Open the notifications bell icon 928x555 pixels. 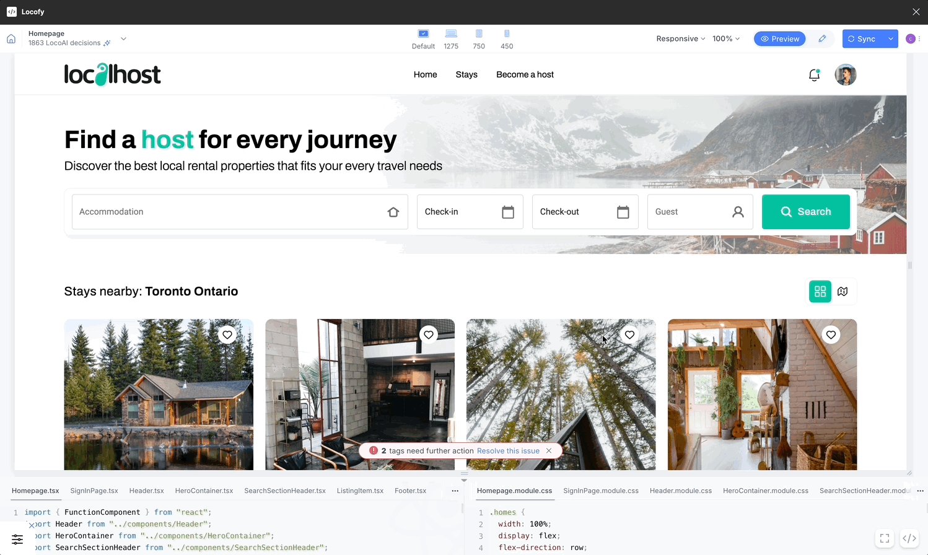pos(814,75)
